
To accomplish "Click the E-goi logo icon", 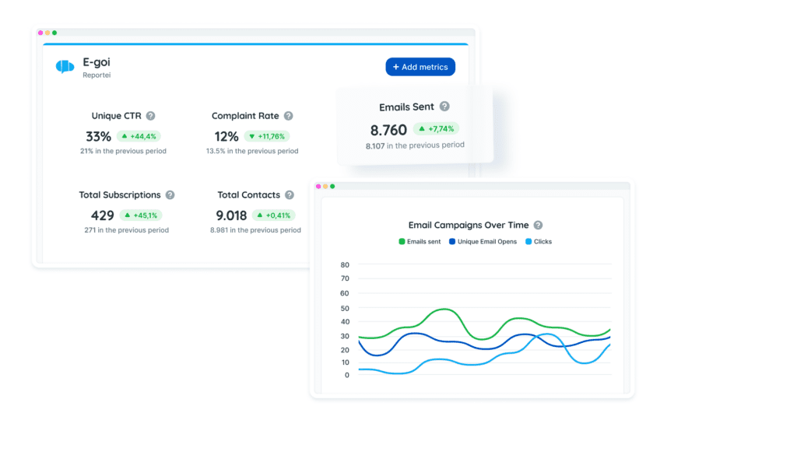I will coord(65,67).
